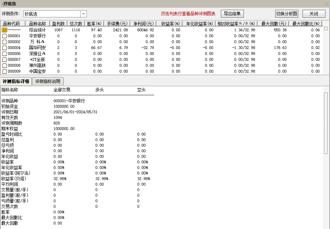The width and height of the screenshot is (330, 229).
Task: Select the 平安银行 row
Action: (162, 36)
